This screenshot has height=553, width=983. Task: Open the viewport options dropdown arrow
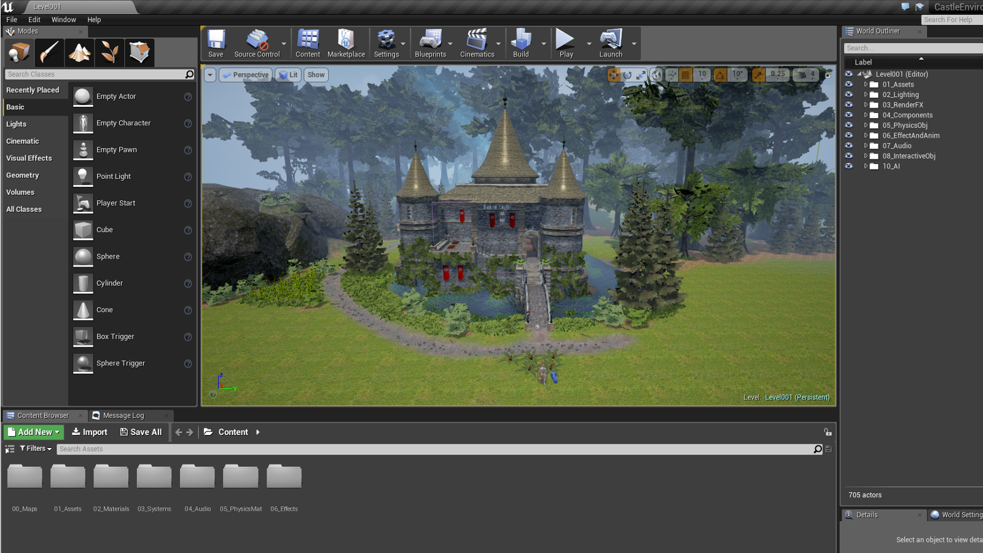tap(210, 75)
